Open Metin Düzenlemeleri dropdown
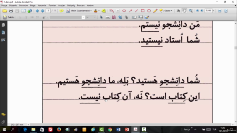 (x=79, y=11)
